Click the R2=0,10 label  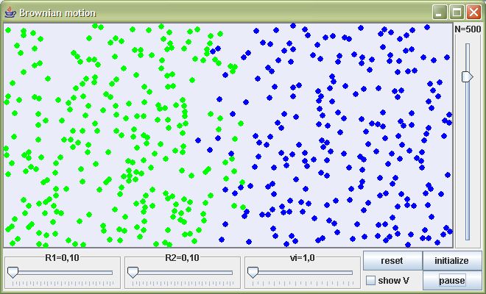click(x=182, y=258)
